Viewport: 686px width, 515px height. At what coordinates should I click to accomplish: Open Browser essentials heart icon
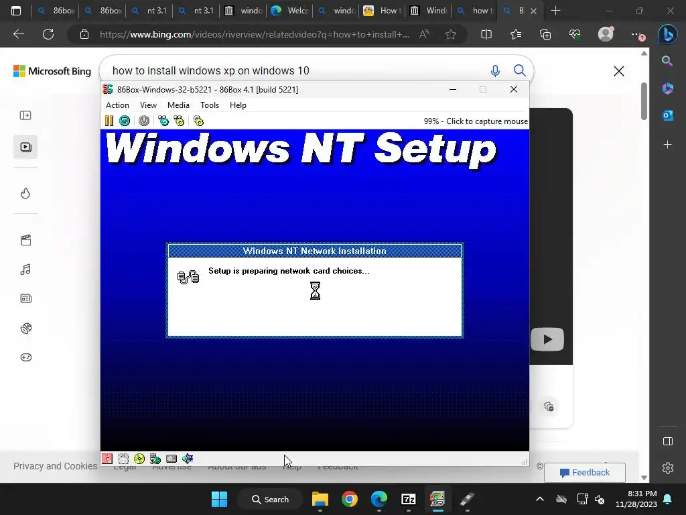(575, 34)
